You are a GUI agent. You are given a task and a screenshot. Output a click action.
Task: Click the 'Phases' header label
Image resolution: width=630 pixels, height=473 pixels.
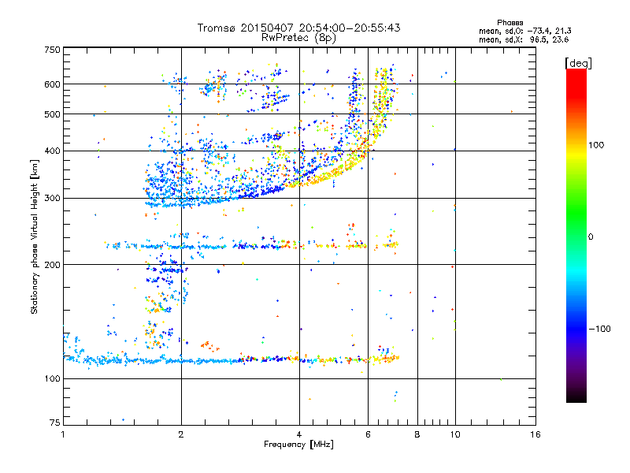click(x=510, y=23)
